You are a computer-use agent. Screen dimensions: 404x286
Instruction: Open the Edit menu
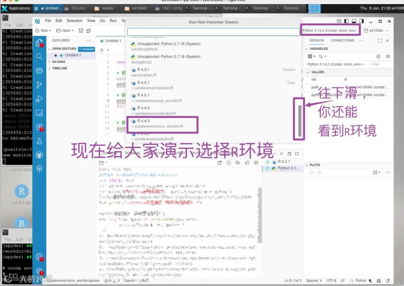click(59, 21)
